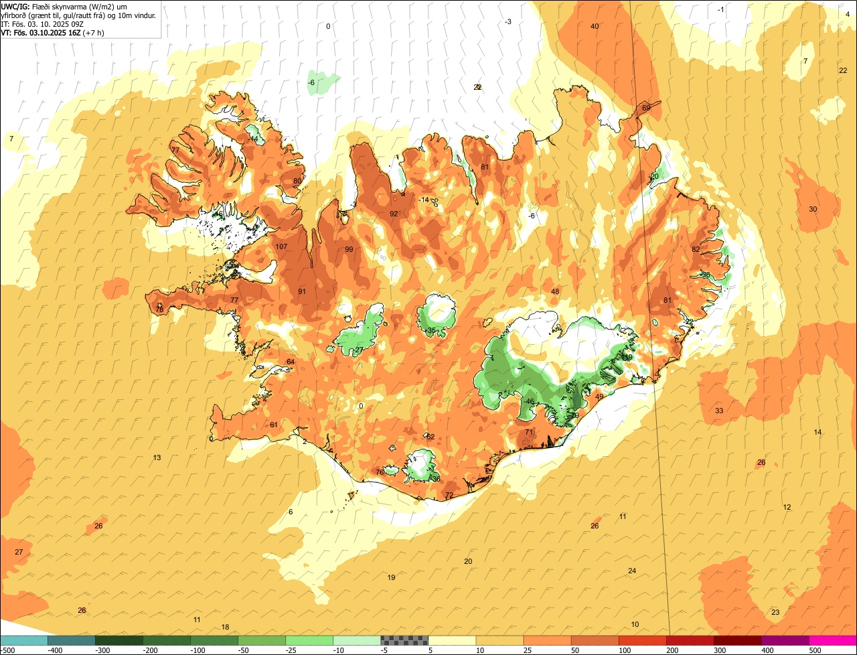Pick the pale green -10 to -5 swatch

pos(357,640)
